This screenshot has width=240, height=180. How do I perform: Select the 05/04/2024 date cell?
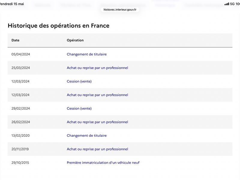tap(21, 54)
